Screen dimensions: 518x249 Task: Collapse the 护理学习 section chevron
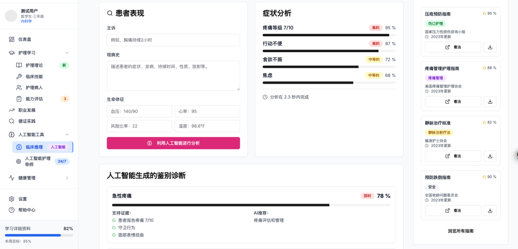pos(67,53)
